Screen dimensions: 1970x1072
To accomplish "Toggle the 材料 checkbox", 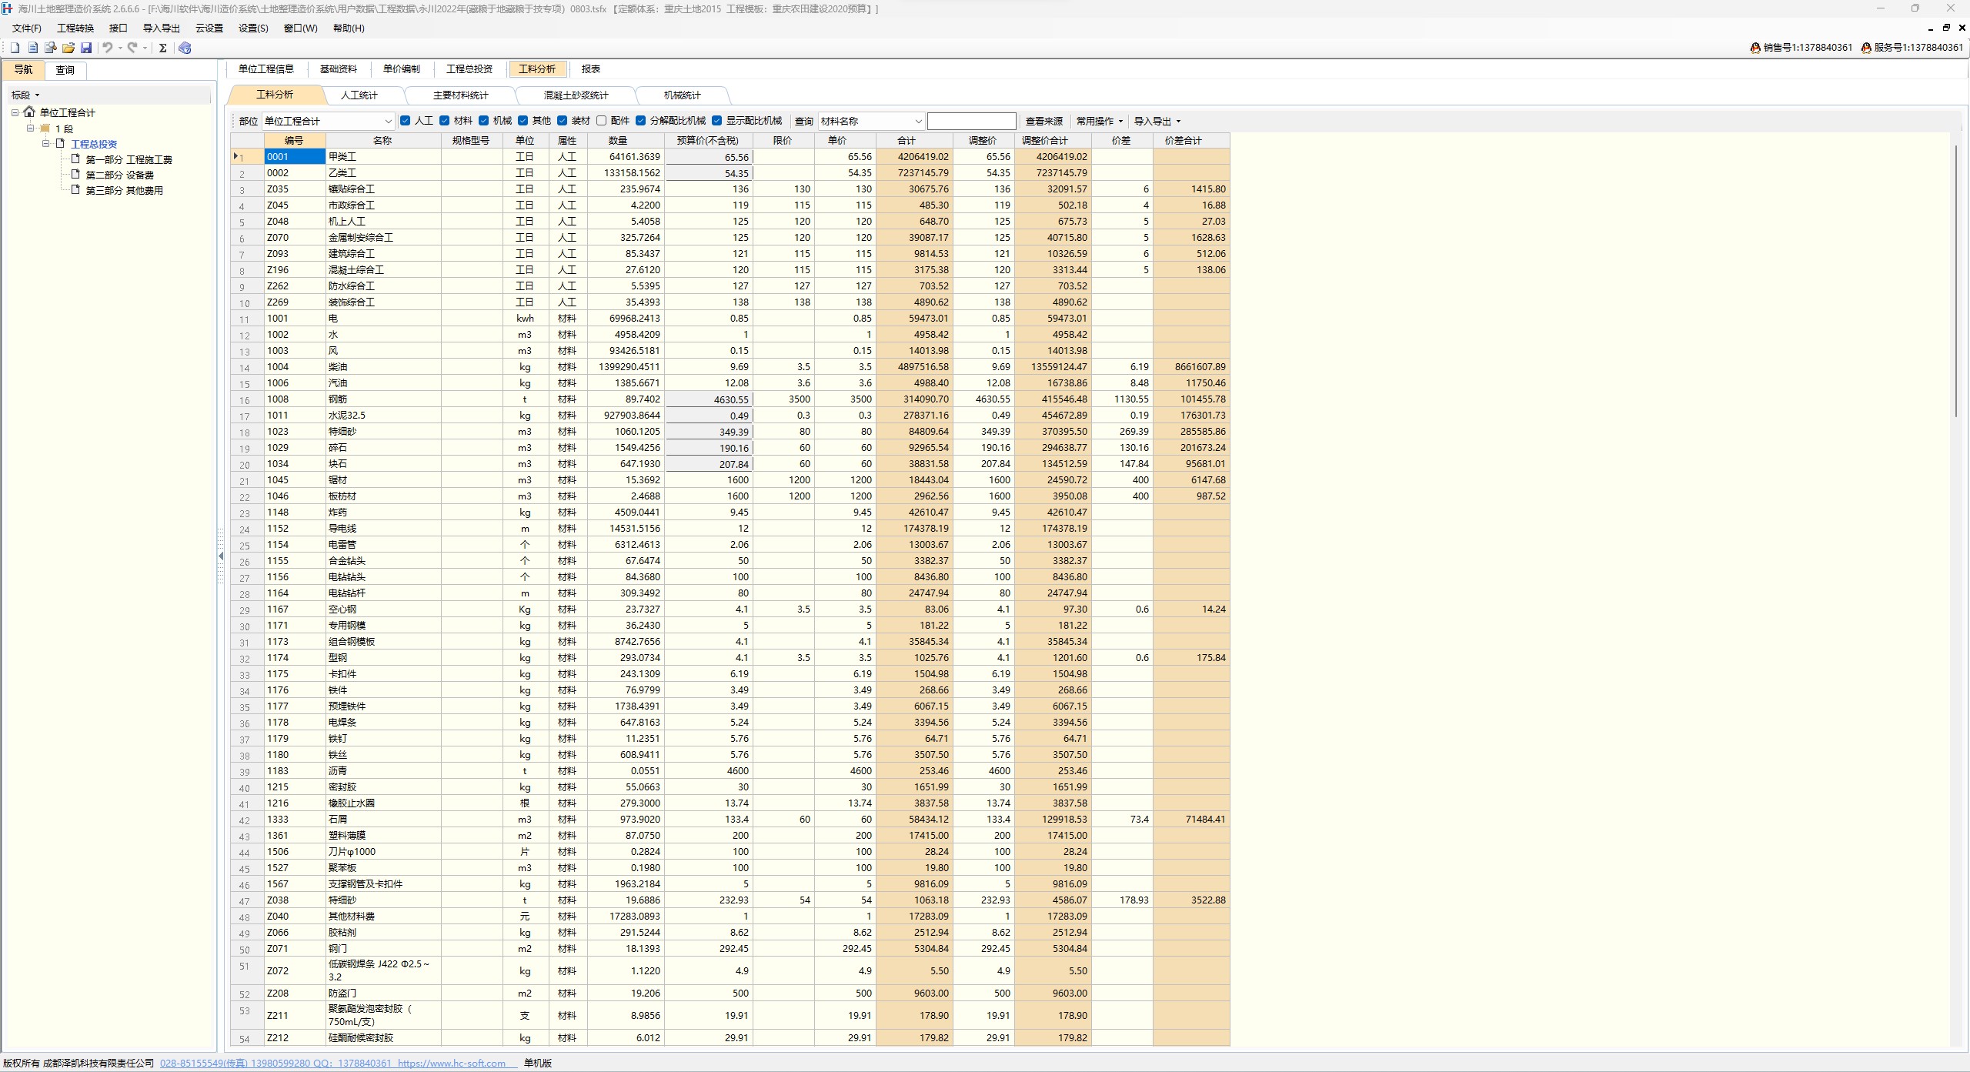I will pos(445,121).
